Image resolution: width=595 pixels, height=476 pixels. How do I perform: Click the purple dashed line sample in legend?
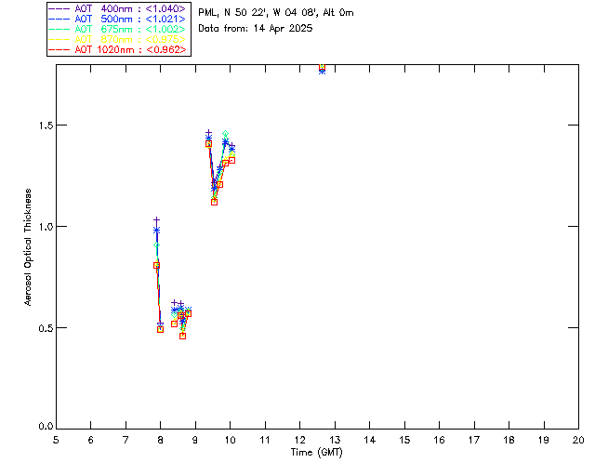click(59, 8)
